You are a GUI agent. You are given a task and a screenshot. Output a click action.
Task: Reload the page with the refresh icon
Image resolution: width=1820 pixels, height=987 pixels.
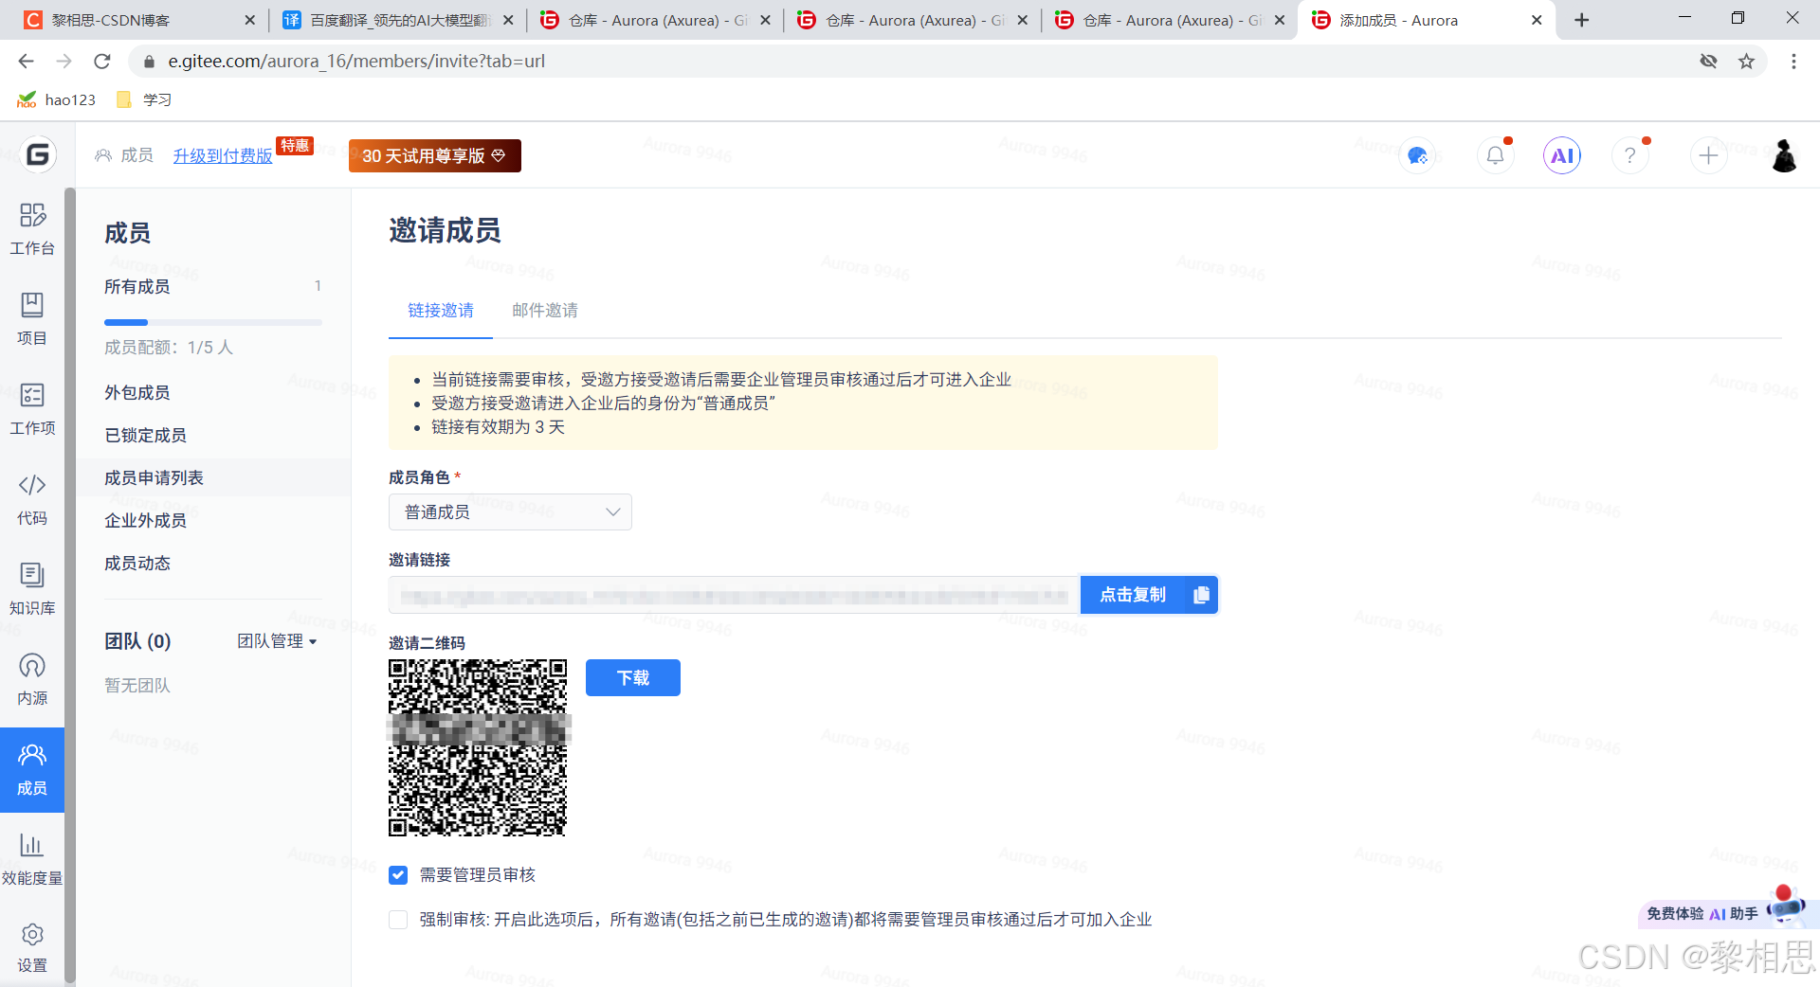coord(102,62)
